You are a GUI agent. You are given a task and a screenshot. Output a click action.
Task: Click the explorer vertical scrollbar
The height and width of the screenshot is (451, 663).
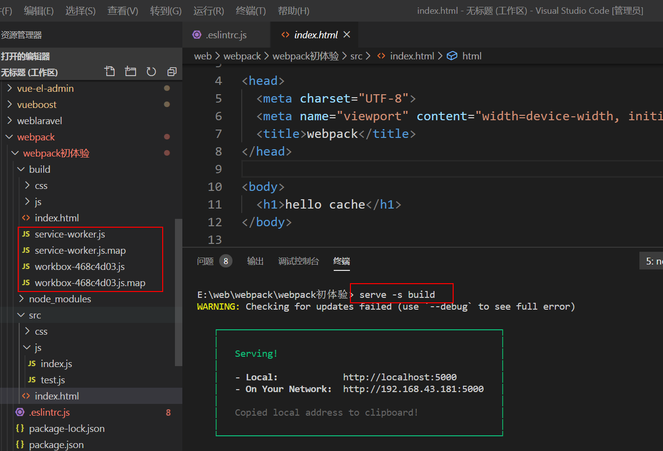tap(178, 292)
